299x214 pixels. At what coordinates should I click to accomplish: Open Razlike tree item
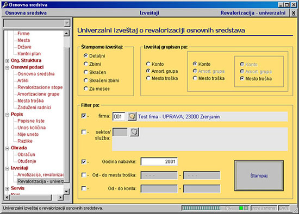25,141
